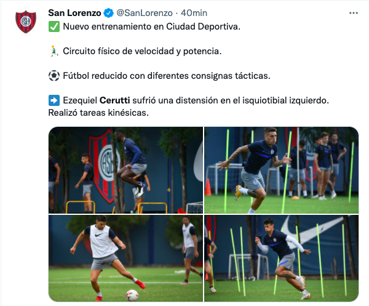Open the three-dot more options menu
369x306 pixels.
tap(354, 13)
